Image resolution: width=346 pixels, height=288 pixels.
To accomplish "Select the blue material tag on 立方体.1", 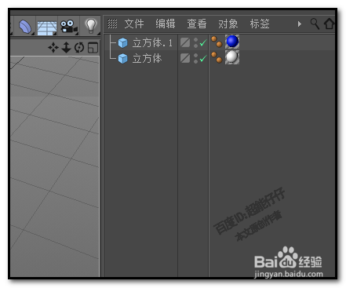I will [232, 42].
